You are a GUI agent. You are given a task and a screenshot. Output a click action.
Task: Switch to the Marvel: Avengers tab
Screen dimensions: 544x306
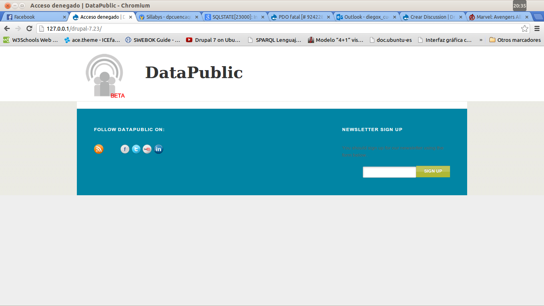pos(498,17)
